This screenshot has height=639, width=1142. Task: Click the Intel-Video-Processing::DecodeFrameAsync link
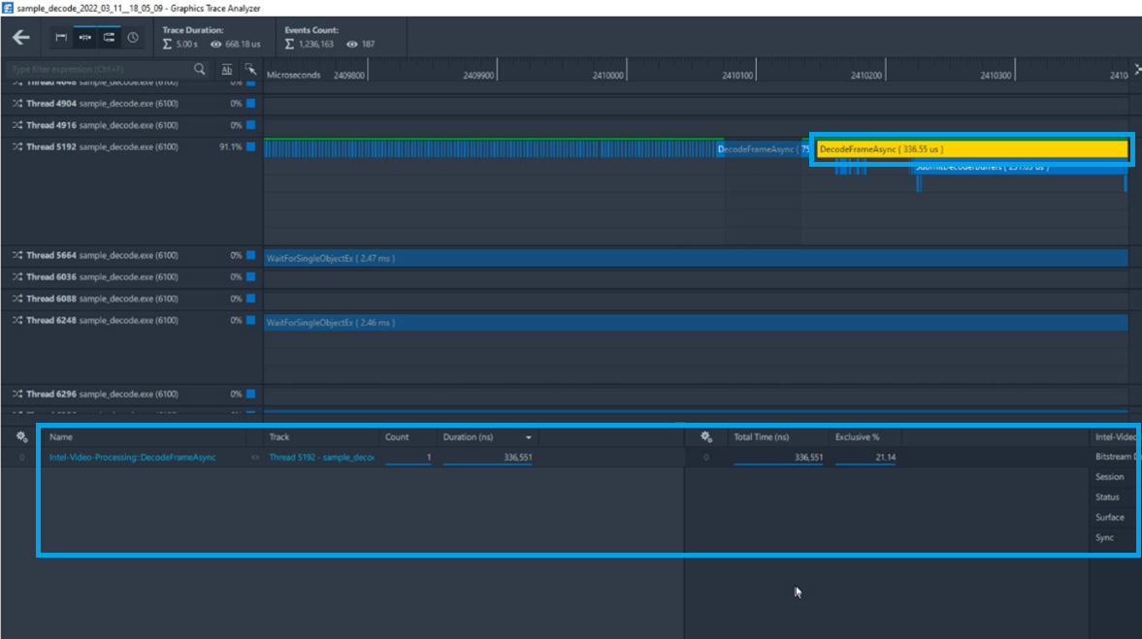[132, 458]
